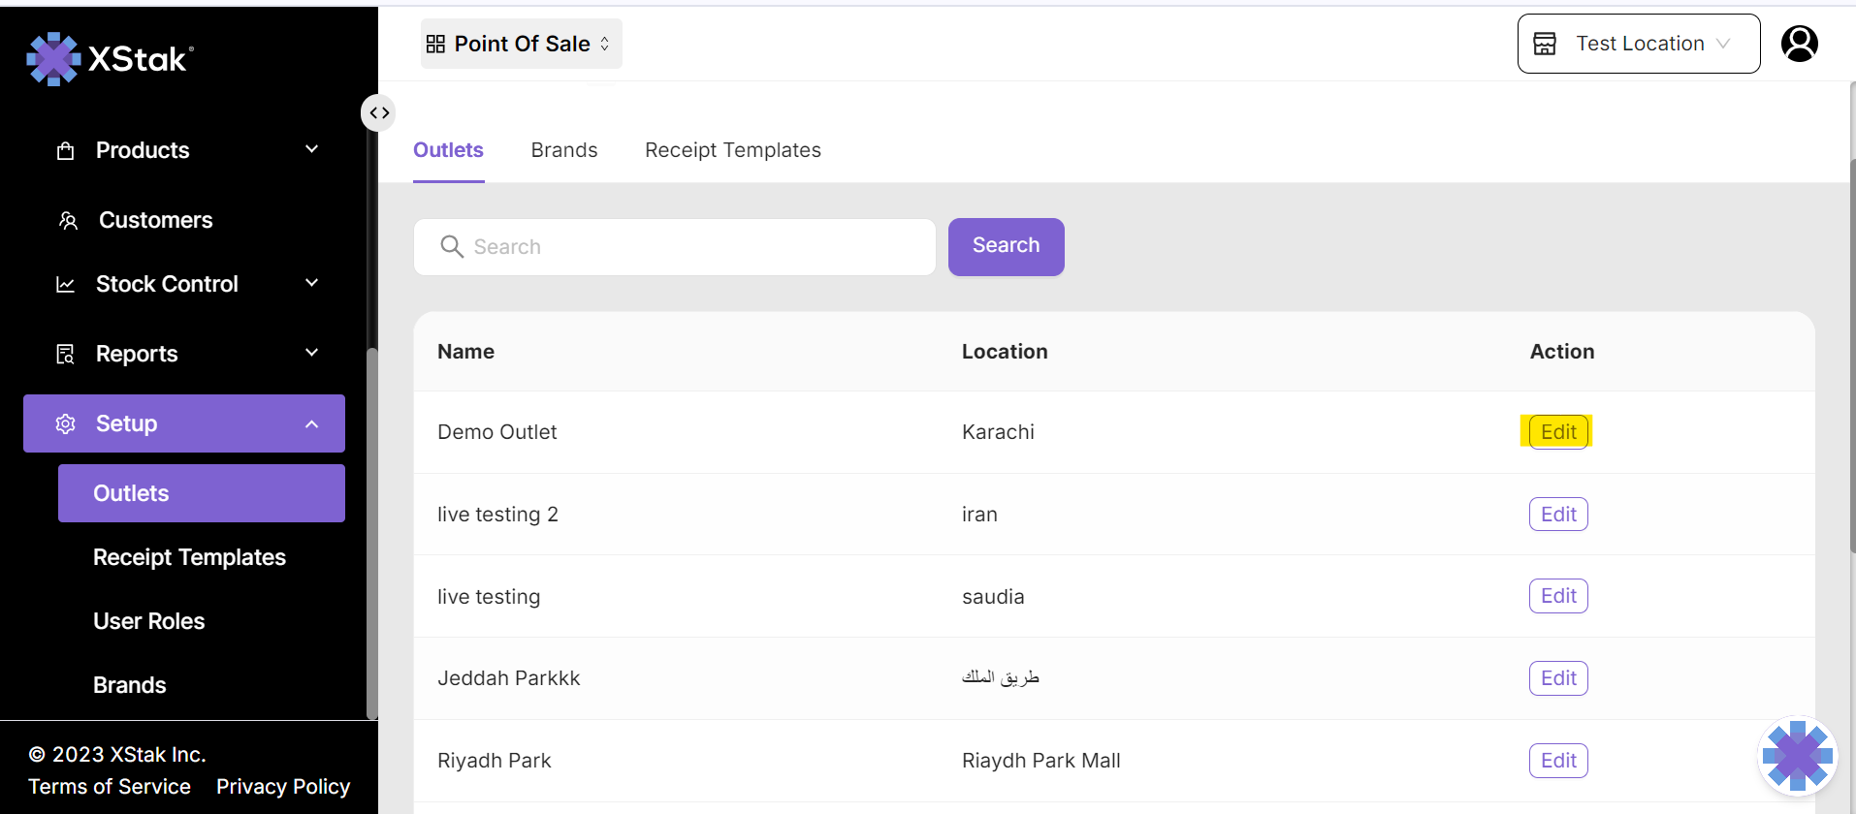1856x814 pixels.
Task: Click the Customers people icon
Action: [68, 221]
